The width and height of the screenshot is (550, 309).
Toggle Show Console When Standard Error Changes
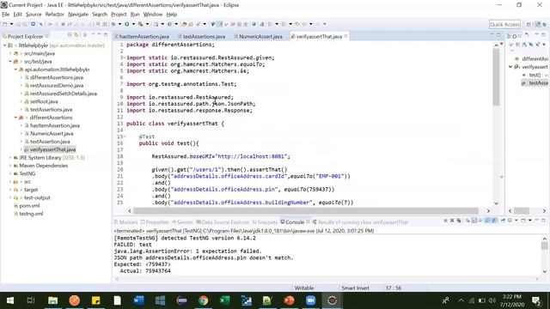tap(494, 221)
